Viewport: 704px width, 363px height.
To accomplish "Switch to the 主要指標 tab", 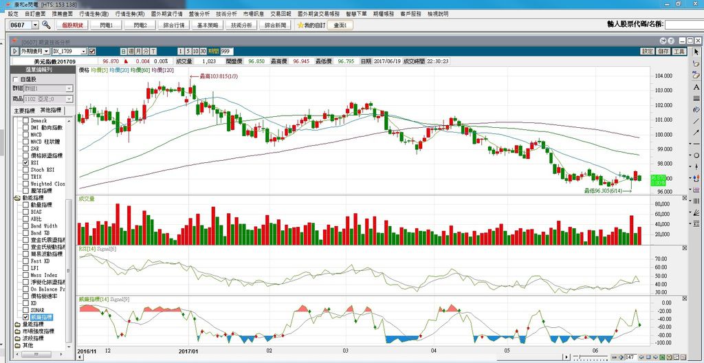I will 24,111.
